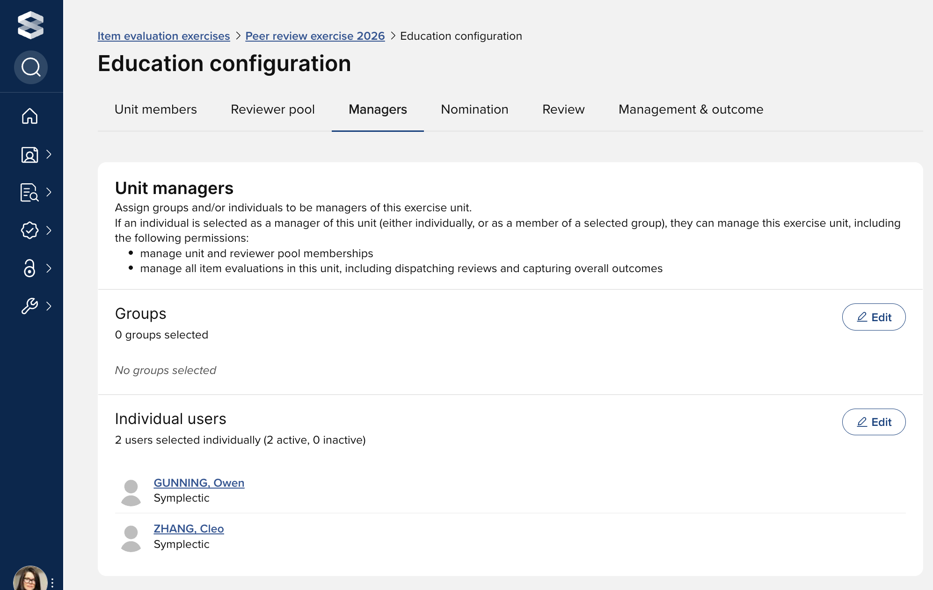
Task: Go to the Home icon in the sidebar
Action: tap(29, 116)
